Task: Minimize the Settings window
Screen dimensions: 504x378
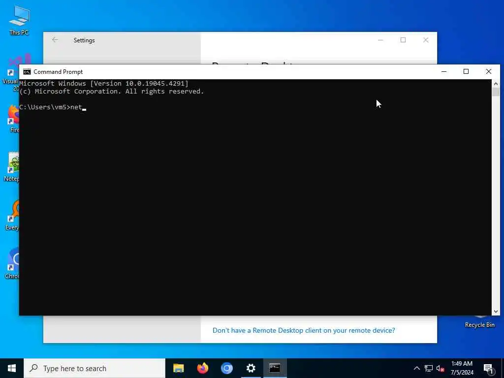Action: coord(380,40)
